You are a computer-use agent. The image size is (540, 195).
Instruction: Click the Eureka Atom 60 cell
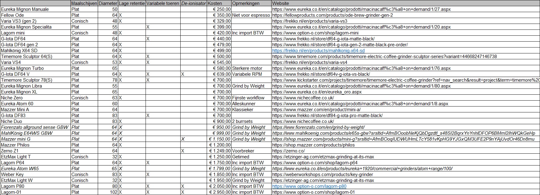[x=35, y=104]
